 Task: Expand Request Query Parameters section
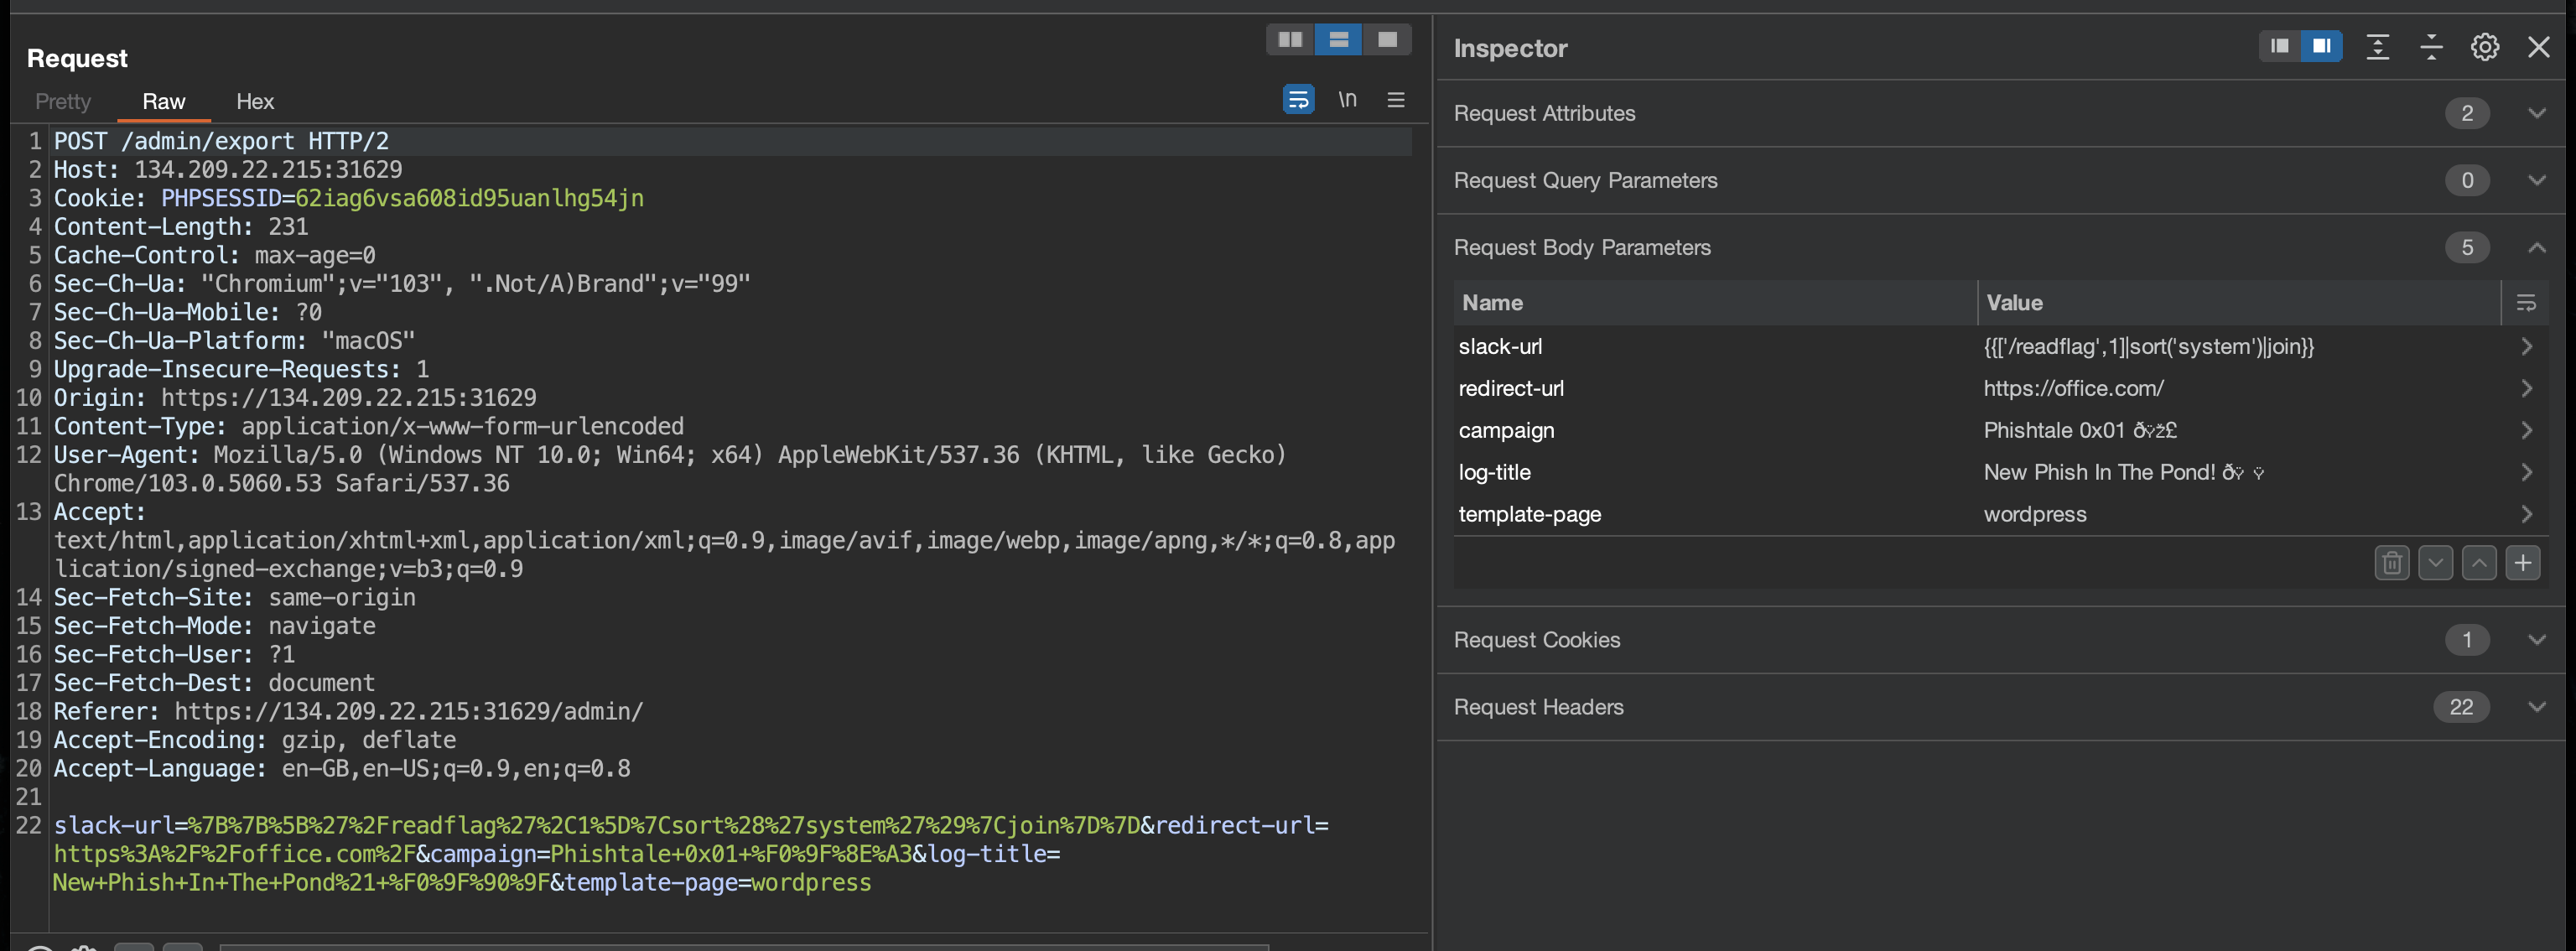coord(2536,180)
